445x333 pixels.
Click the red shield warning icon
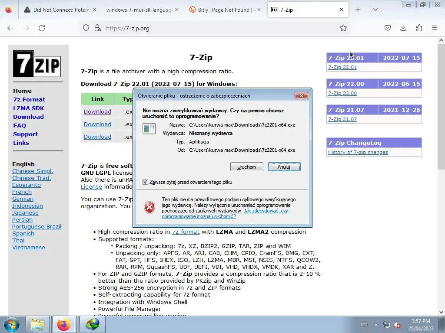pos(149,208)
